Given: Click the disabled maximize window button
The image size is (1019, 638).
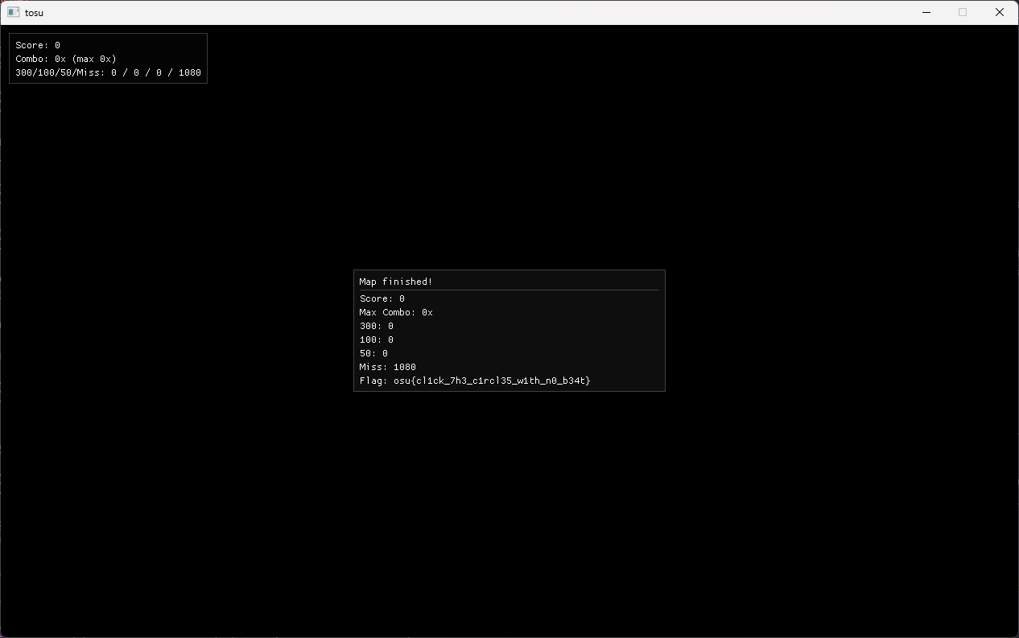Looking at the screenshot, I should (963, 12).
